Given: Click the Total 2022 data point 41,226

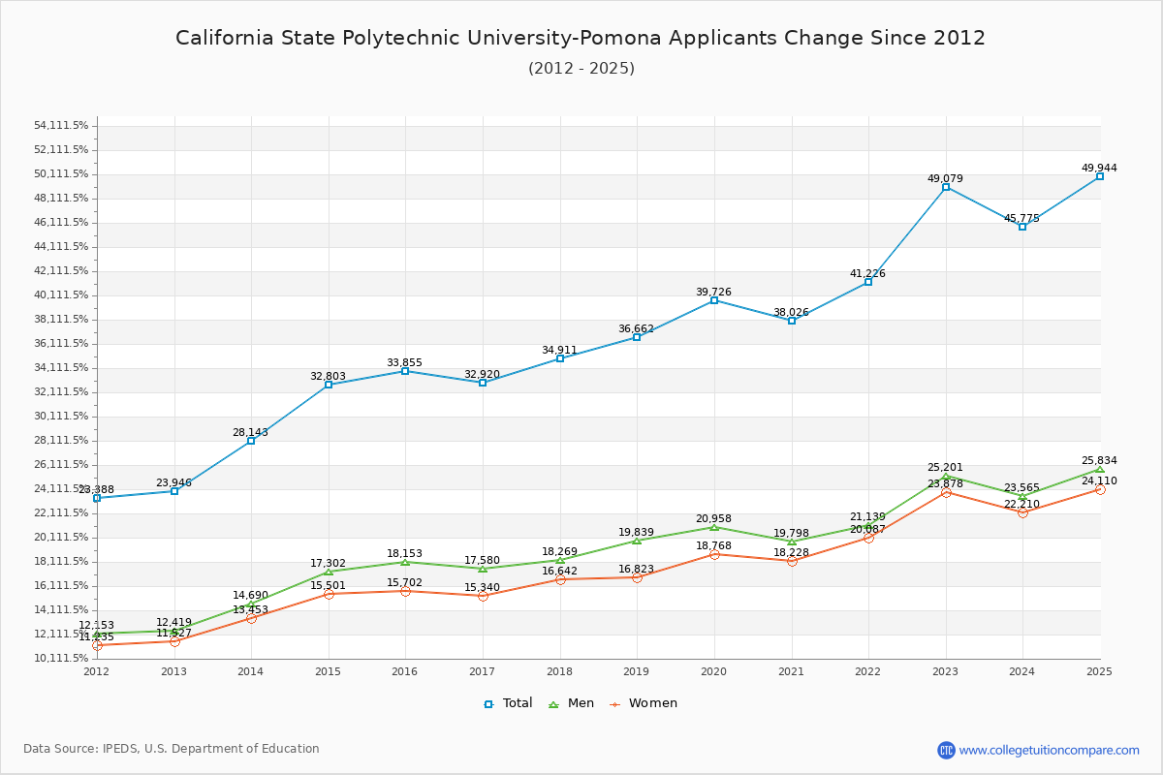Looking at the screenshot, I should pyautogui.click(x=868, y=282).
